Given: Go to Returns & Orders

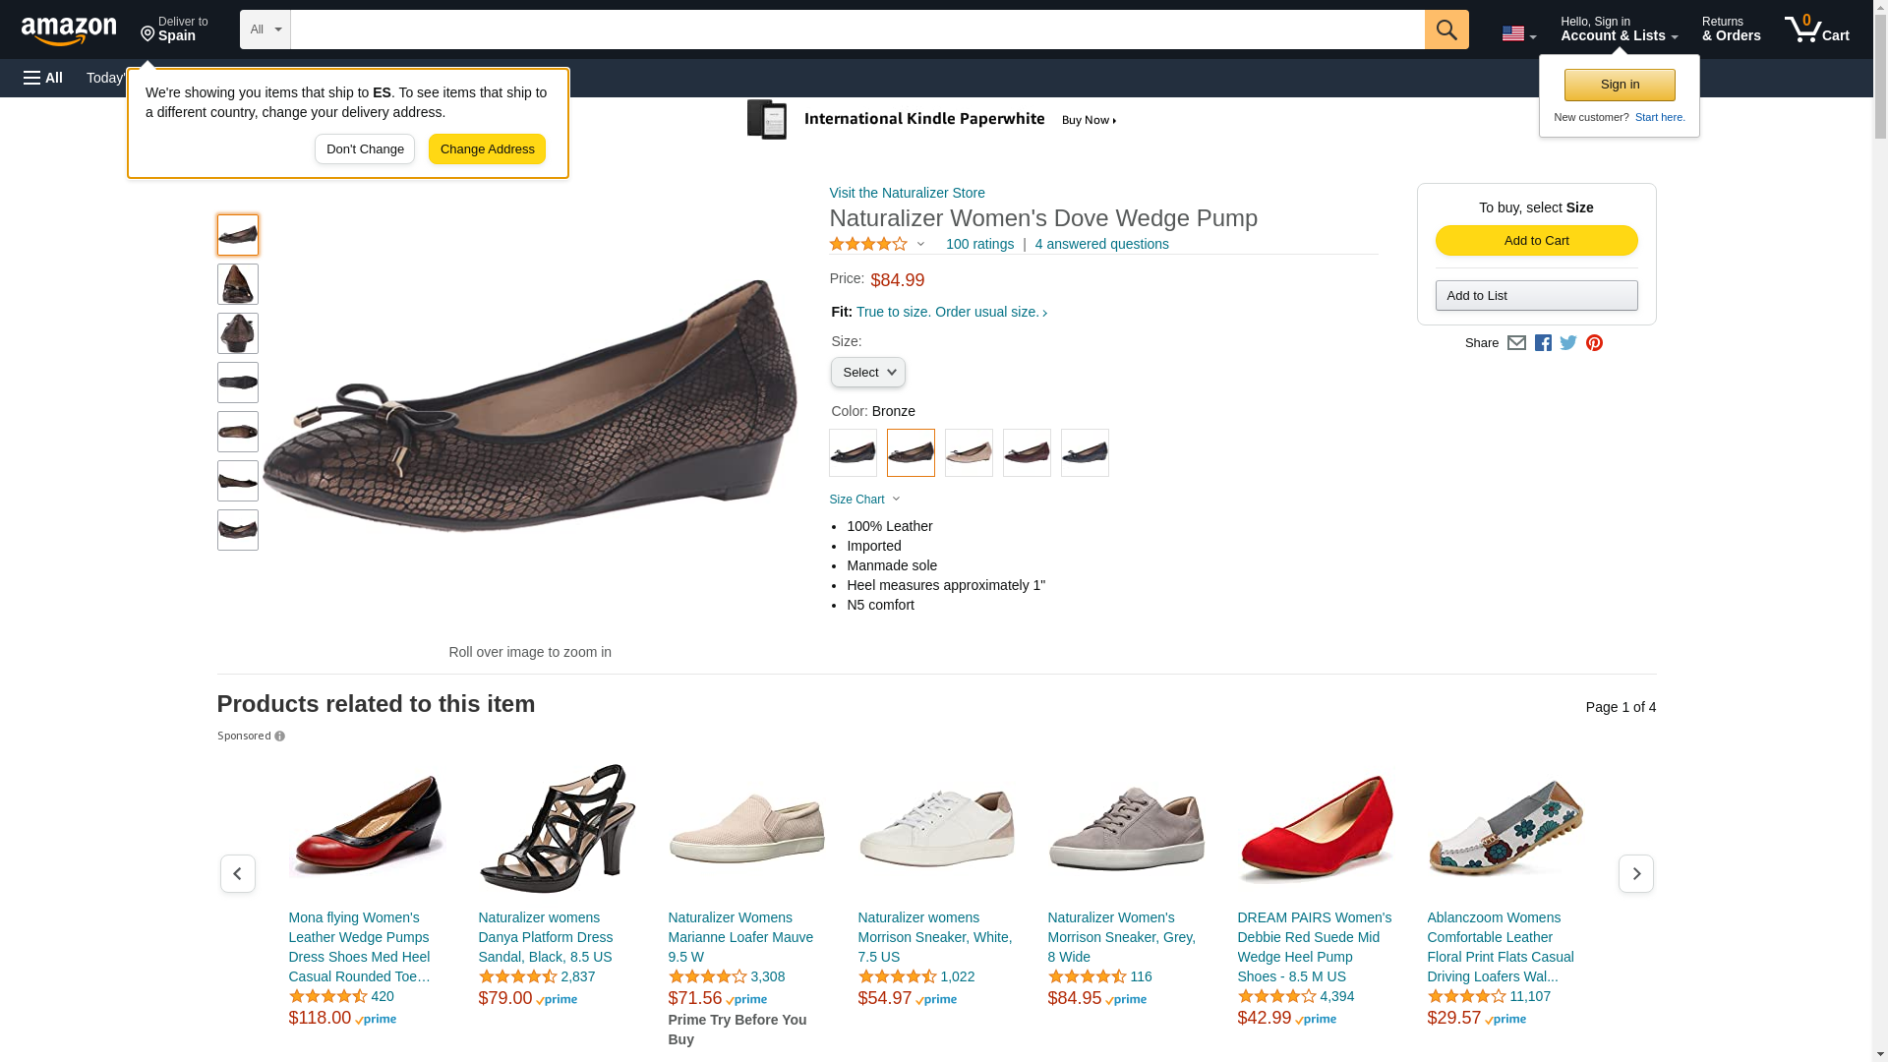Looking at the screenshot, I should coord(1731,29).
